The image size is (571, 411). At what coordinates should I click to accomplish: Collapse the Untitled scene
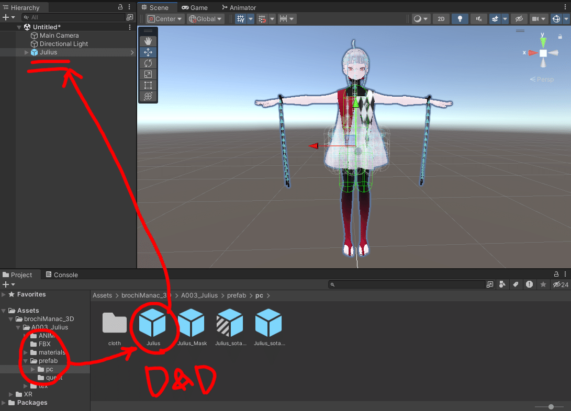click(x=19, y=27)
